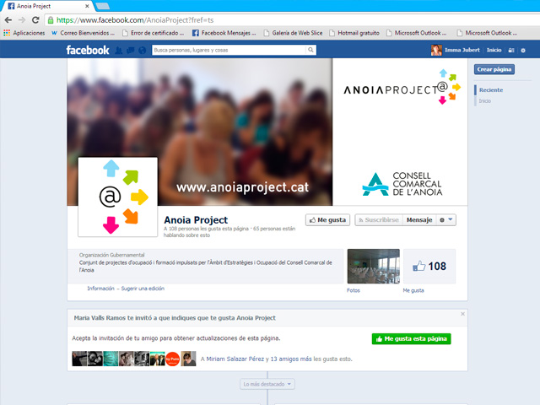Screen dimensions: 540x405
Task: Open first Microsoft Outlook bookmark
Action: pyautogui.click(x=416, y=33)
